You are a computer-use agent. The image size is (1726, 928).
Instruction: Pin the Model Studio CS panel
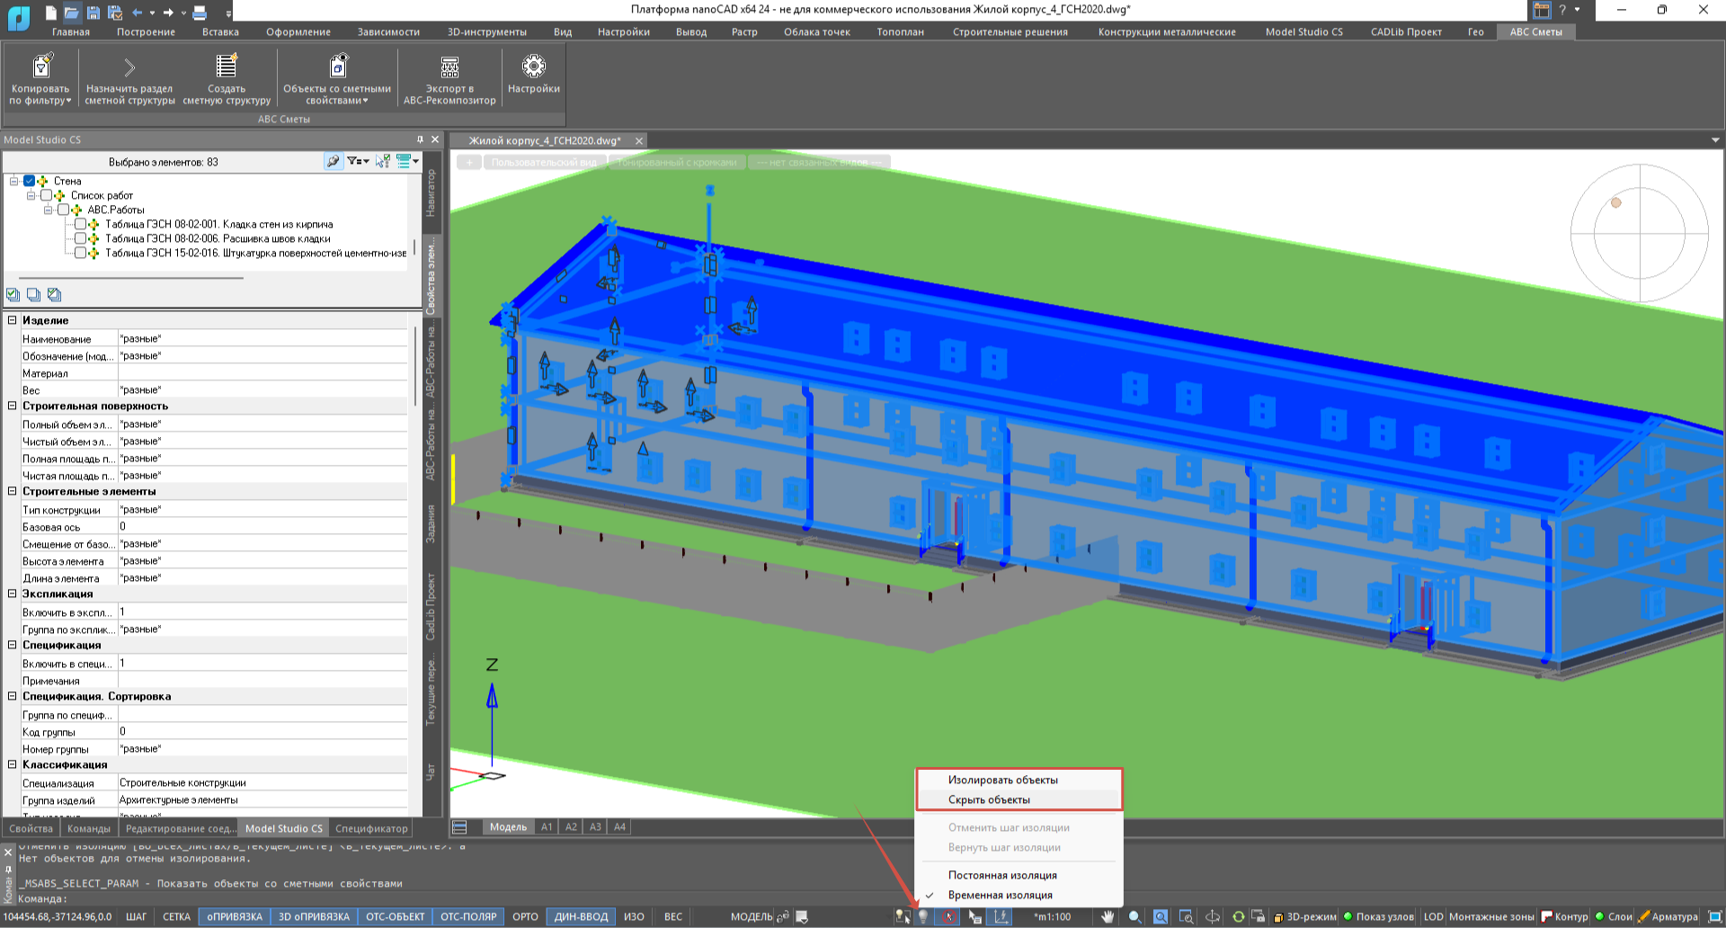click(420, 139)
